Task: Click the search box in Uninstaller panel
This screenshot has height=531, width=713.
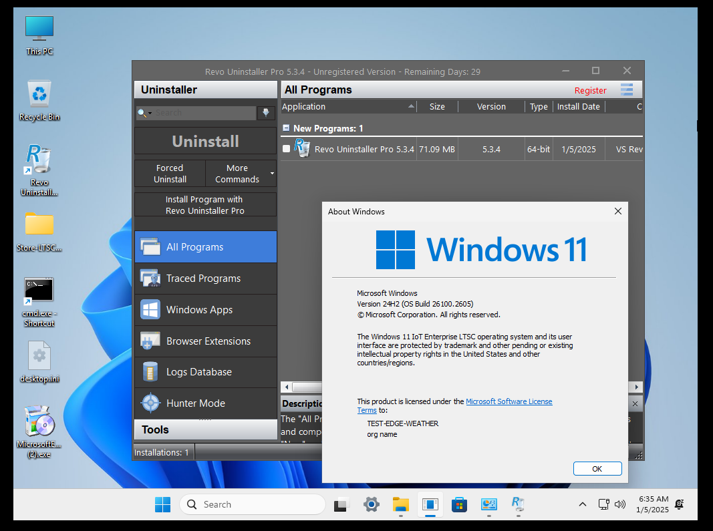Action: (x=204, y=113)
